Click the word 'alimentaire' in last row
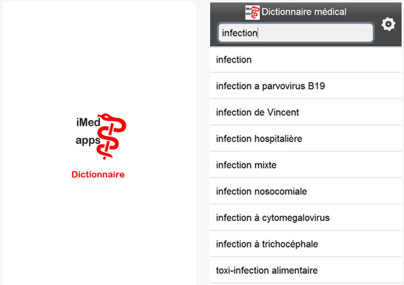The width and height of the screenshot is (404, 285). coord(295,270)
